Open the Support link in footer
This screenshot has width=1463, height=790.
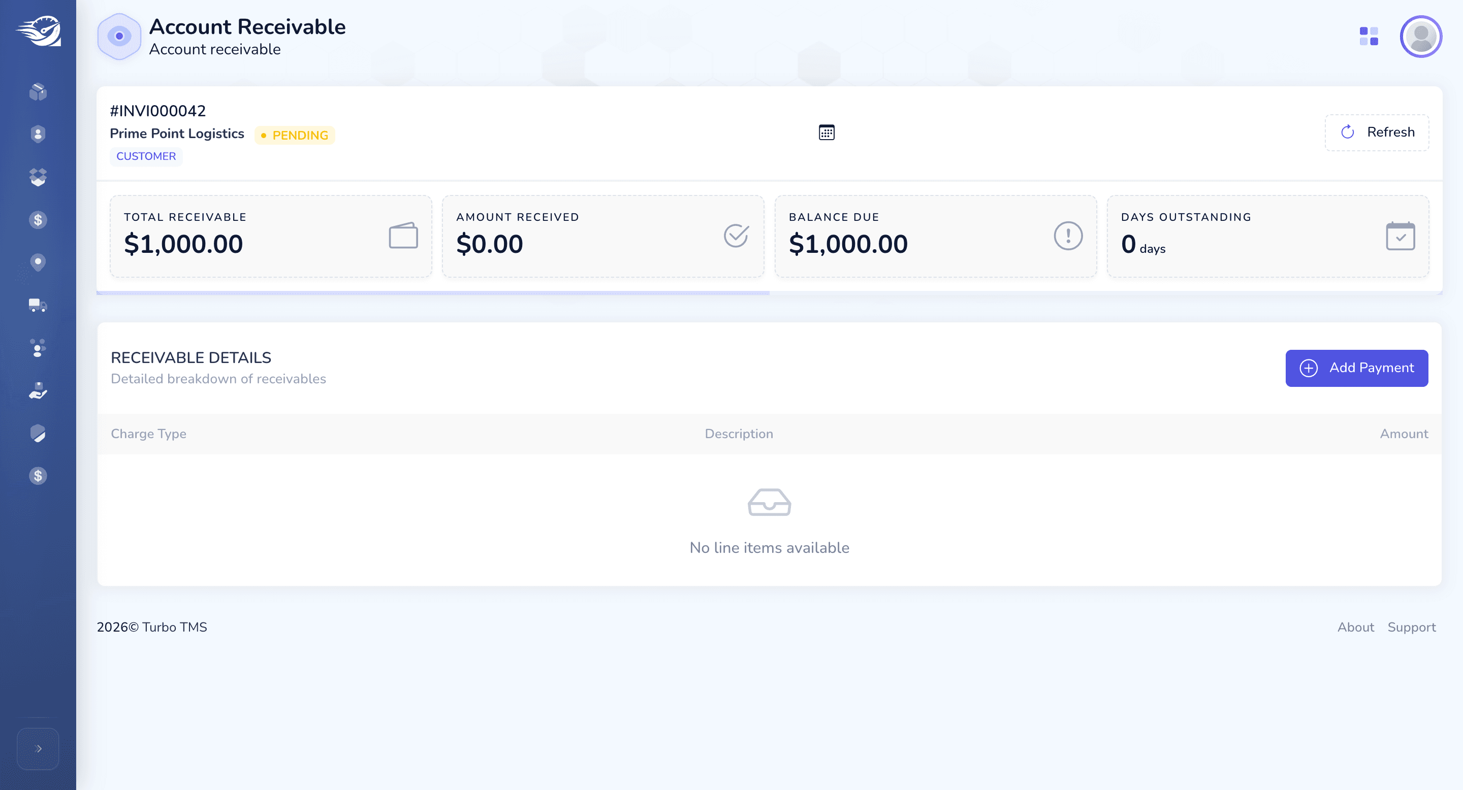tap(1411, 627)
